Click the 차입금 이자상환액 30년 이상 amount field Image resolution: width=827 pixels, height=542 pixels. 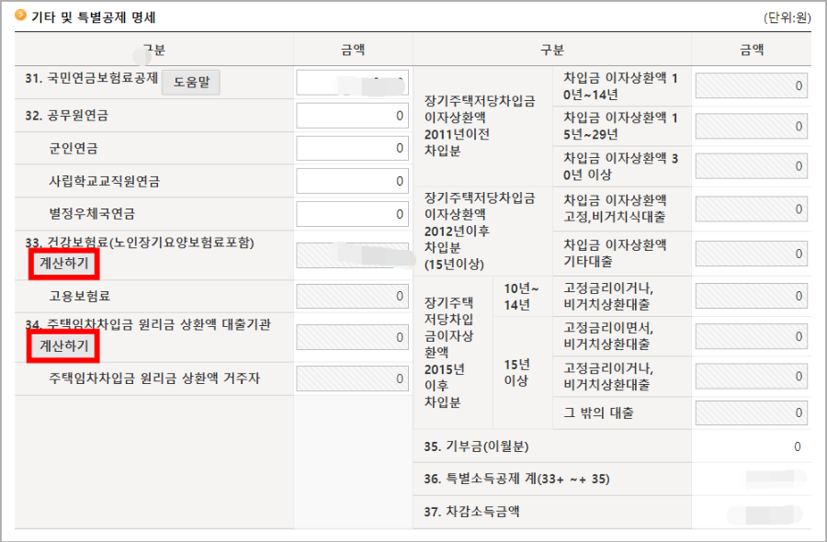pyautogui.click(x=751, y=165)
